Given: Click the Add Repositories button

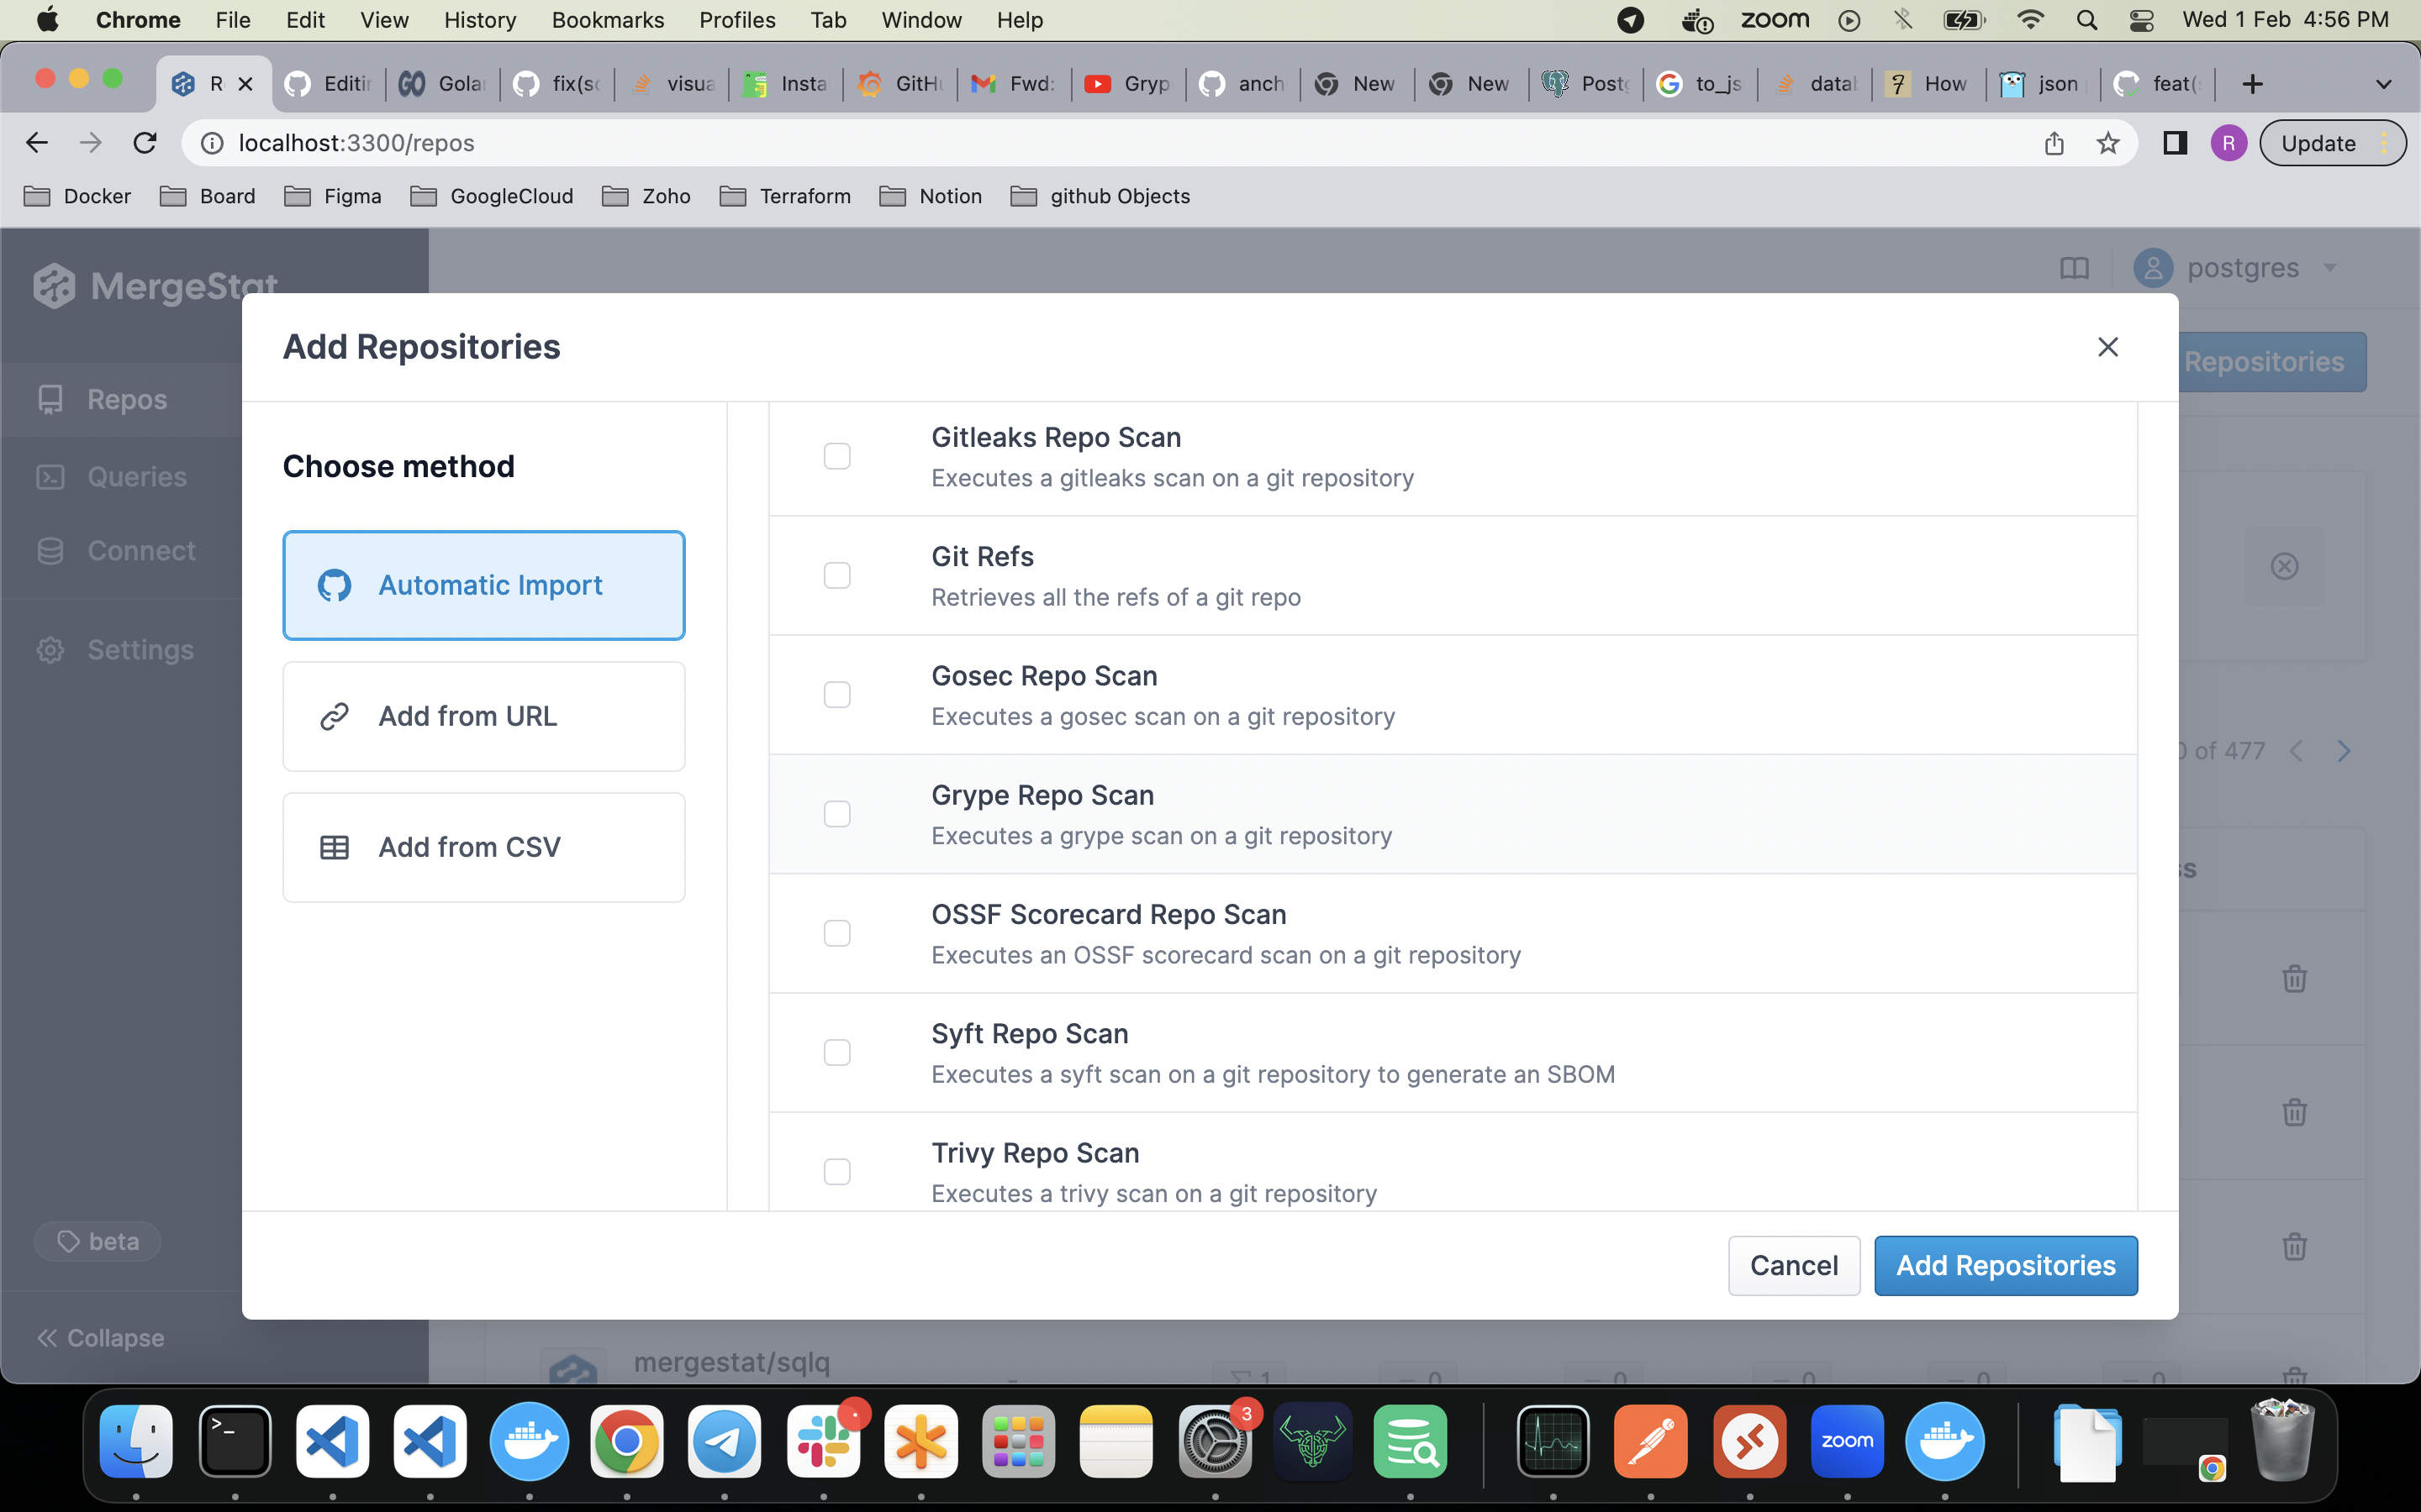Looking at the screenshot, I should pyautogui.click(x=2006, y=1265).
